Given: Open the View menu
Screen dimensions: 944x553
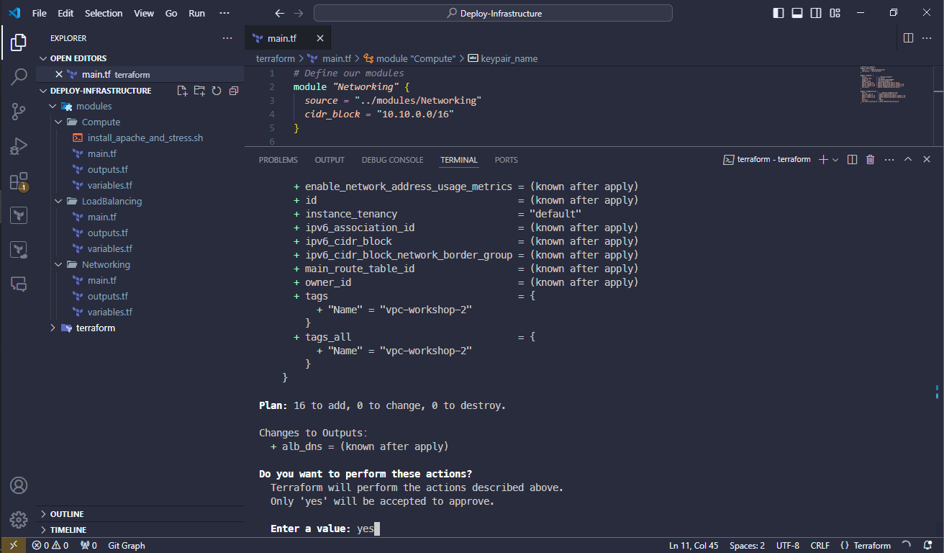Looking at the screenshot, I should pyautogui.click(x=144, y=13).
